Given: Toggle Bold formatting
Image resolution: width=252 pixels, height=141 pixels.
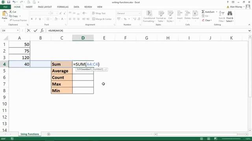Looking at the screenshot, I should point(32,19).
